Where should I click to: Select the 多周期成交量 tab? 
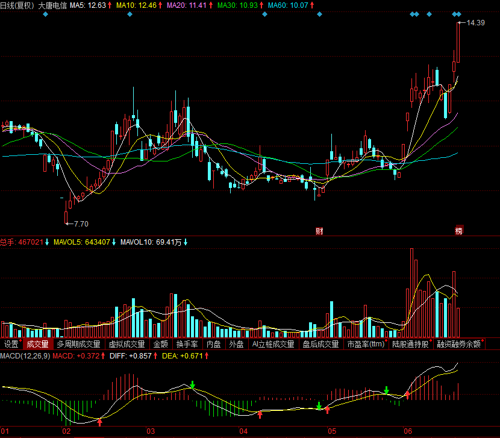tap(78, 345)
